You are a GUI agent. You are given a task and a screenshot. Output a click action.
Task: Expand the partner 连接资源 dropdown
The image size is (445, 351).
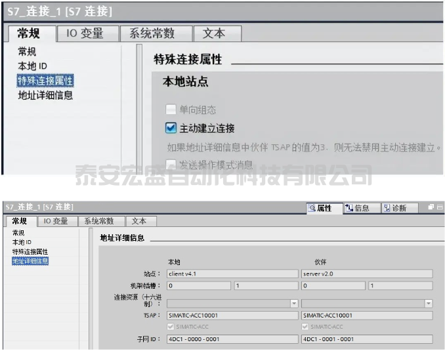[x=429, y=303]
